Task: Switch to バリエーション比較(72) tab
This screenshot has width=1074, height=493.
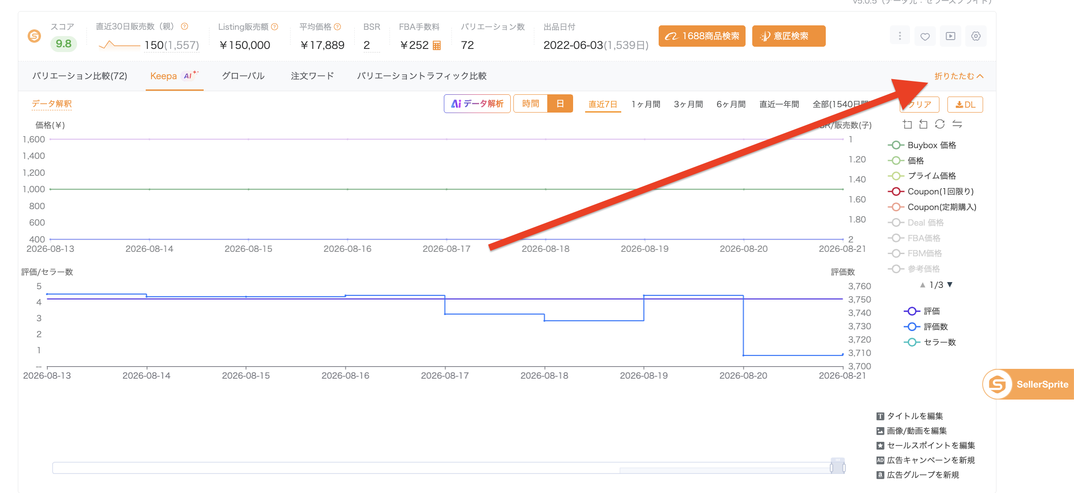Action: 80,76
